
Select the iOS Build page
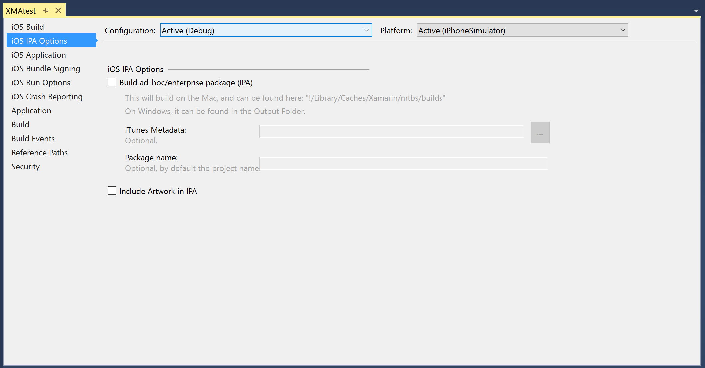[28, 27]
